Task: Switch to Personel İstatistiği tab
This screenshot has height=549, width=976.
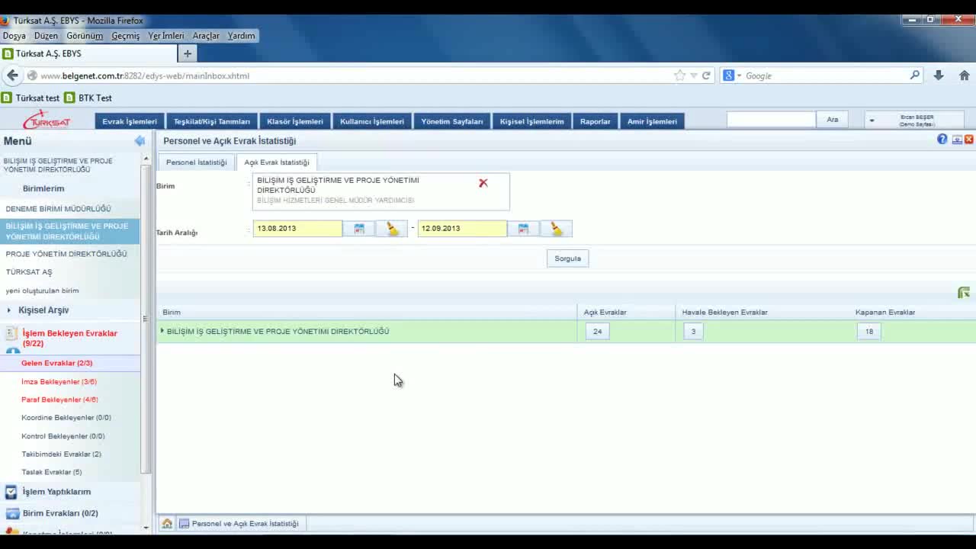Action: (x=196, y=162)
